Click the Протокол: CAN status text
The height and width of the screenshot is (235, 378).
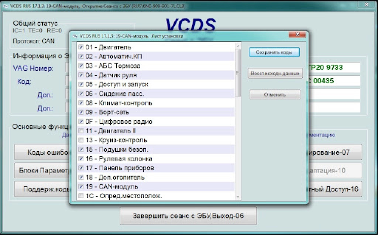[34, 41]
